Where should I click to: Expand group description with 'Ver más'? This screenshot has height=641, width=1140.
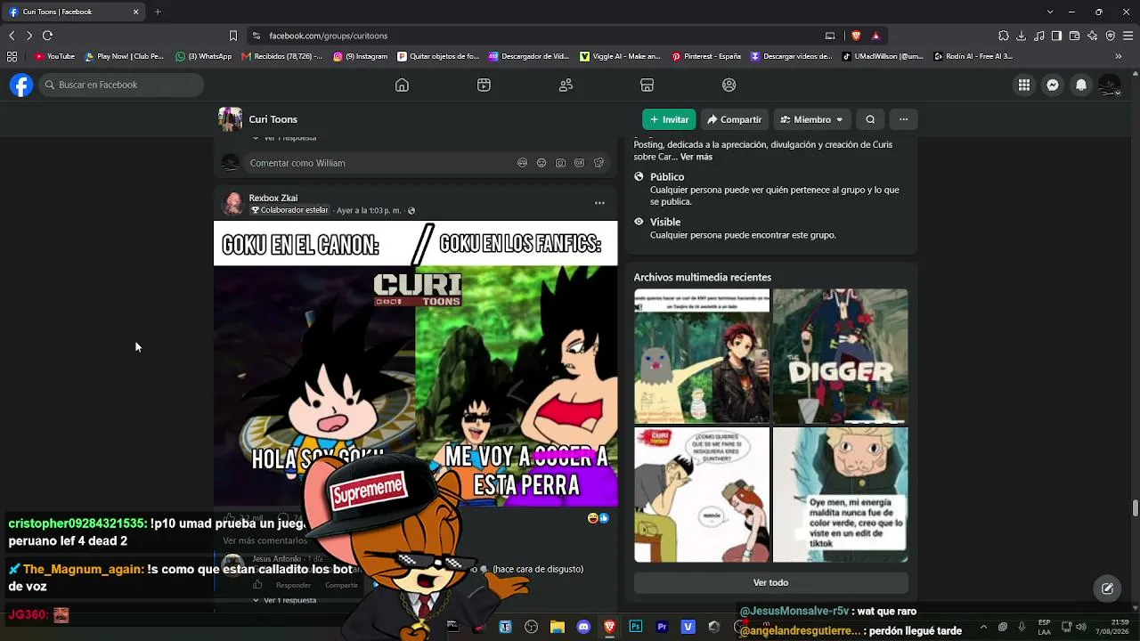point(696,157)
